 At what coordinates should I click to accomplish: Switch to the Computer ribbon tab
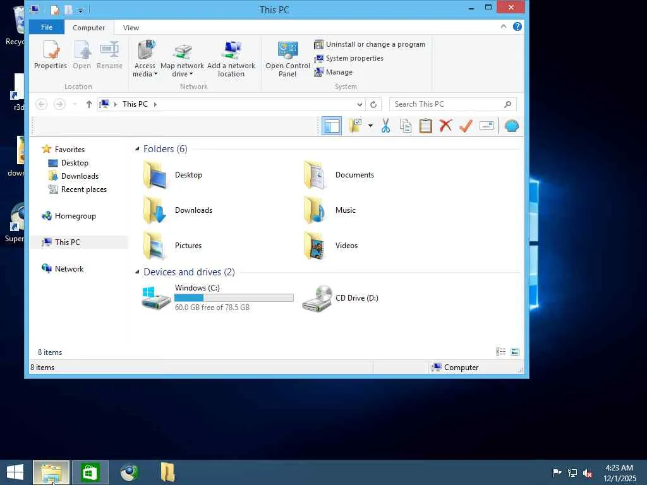[88, 28]
